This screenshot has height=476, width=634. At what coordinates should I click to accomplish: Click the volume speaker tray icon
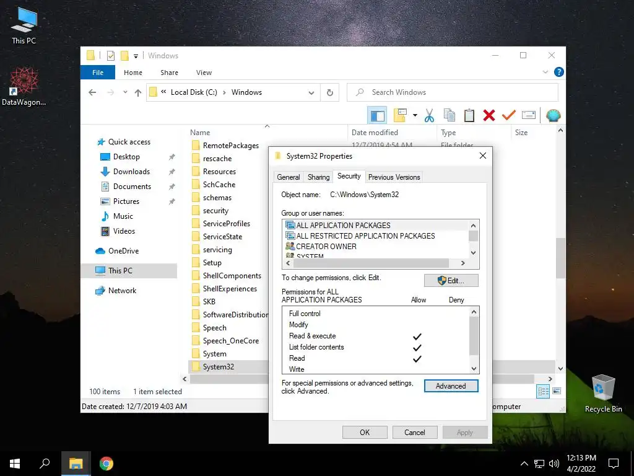coord(554,464)
